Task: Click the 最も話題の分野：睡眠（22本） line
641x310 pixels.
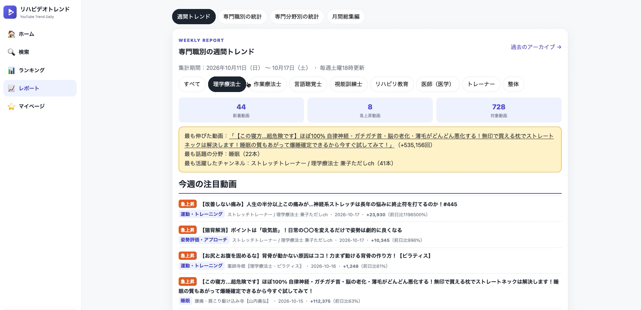Action: pos(222,154)
